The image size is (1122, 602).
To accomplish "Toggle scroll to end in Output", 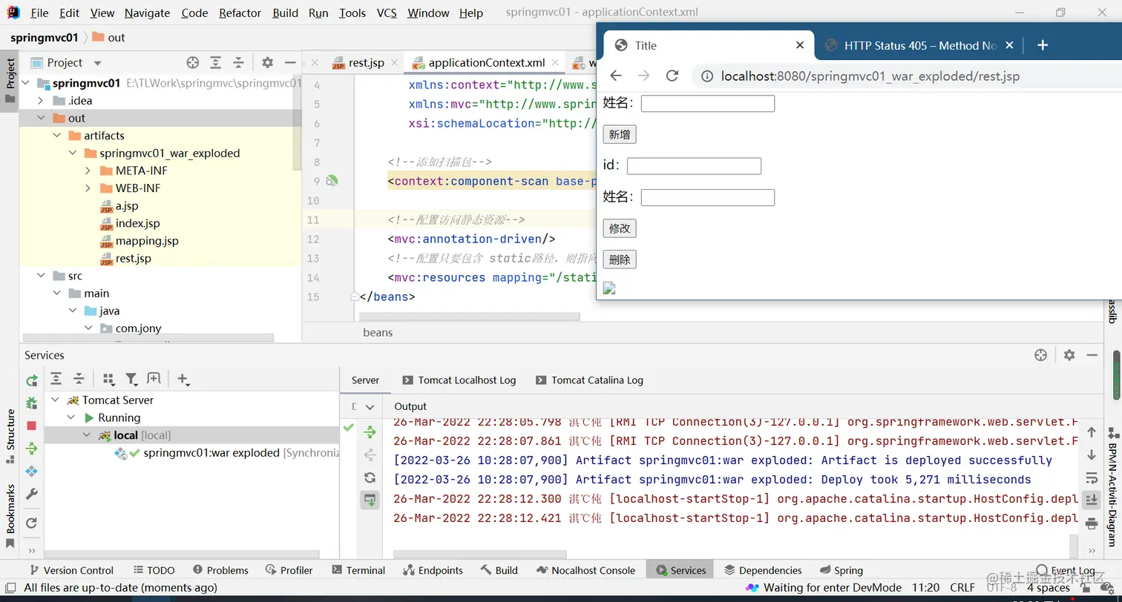I will [1091, 500].
